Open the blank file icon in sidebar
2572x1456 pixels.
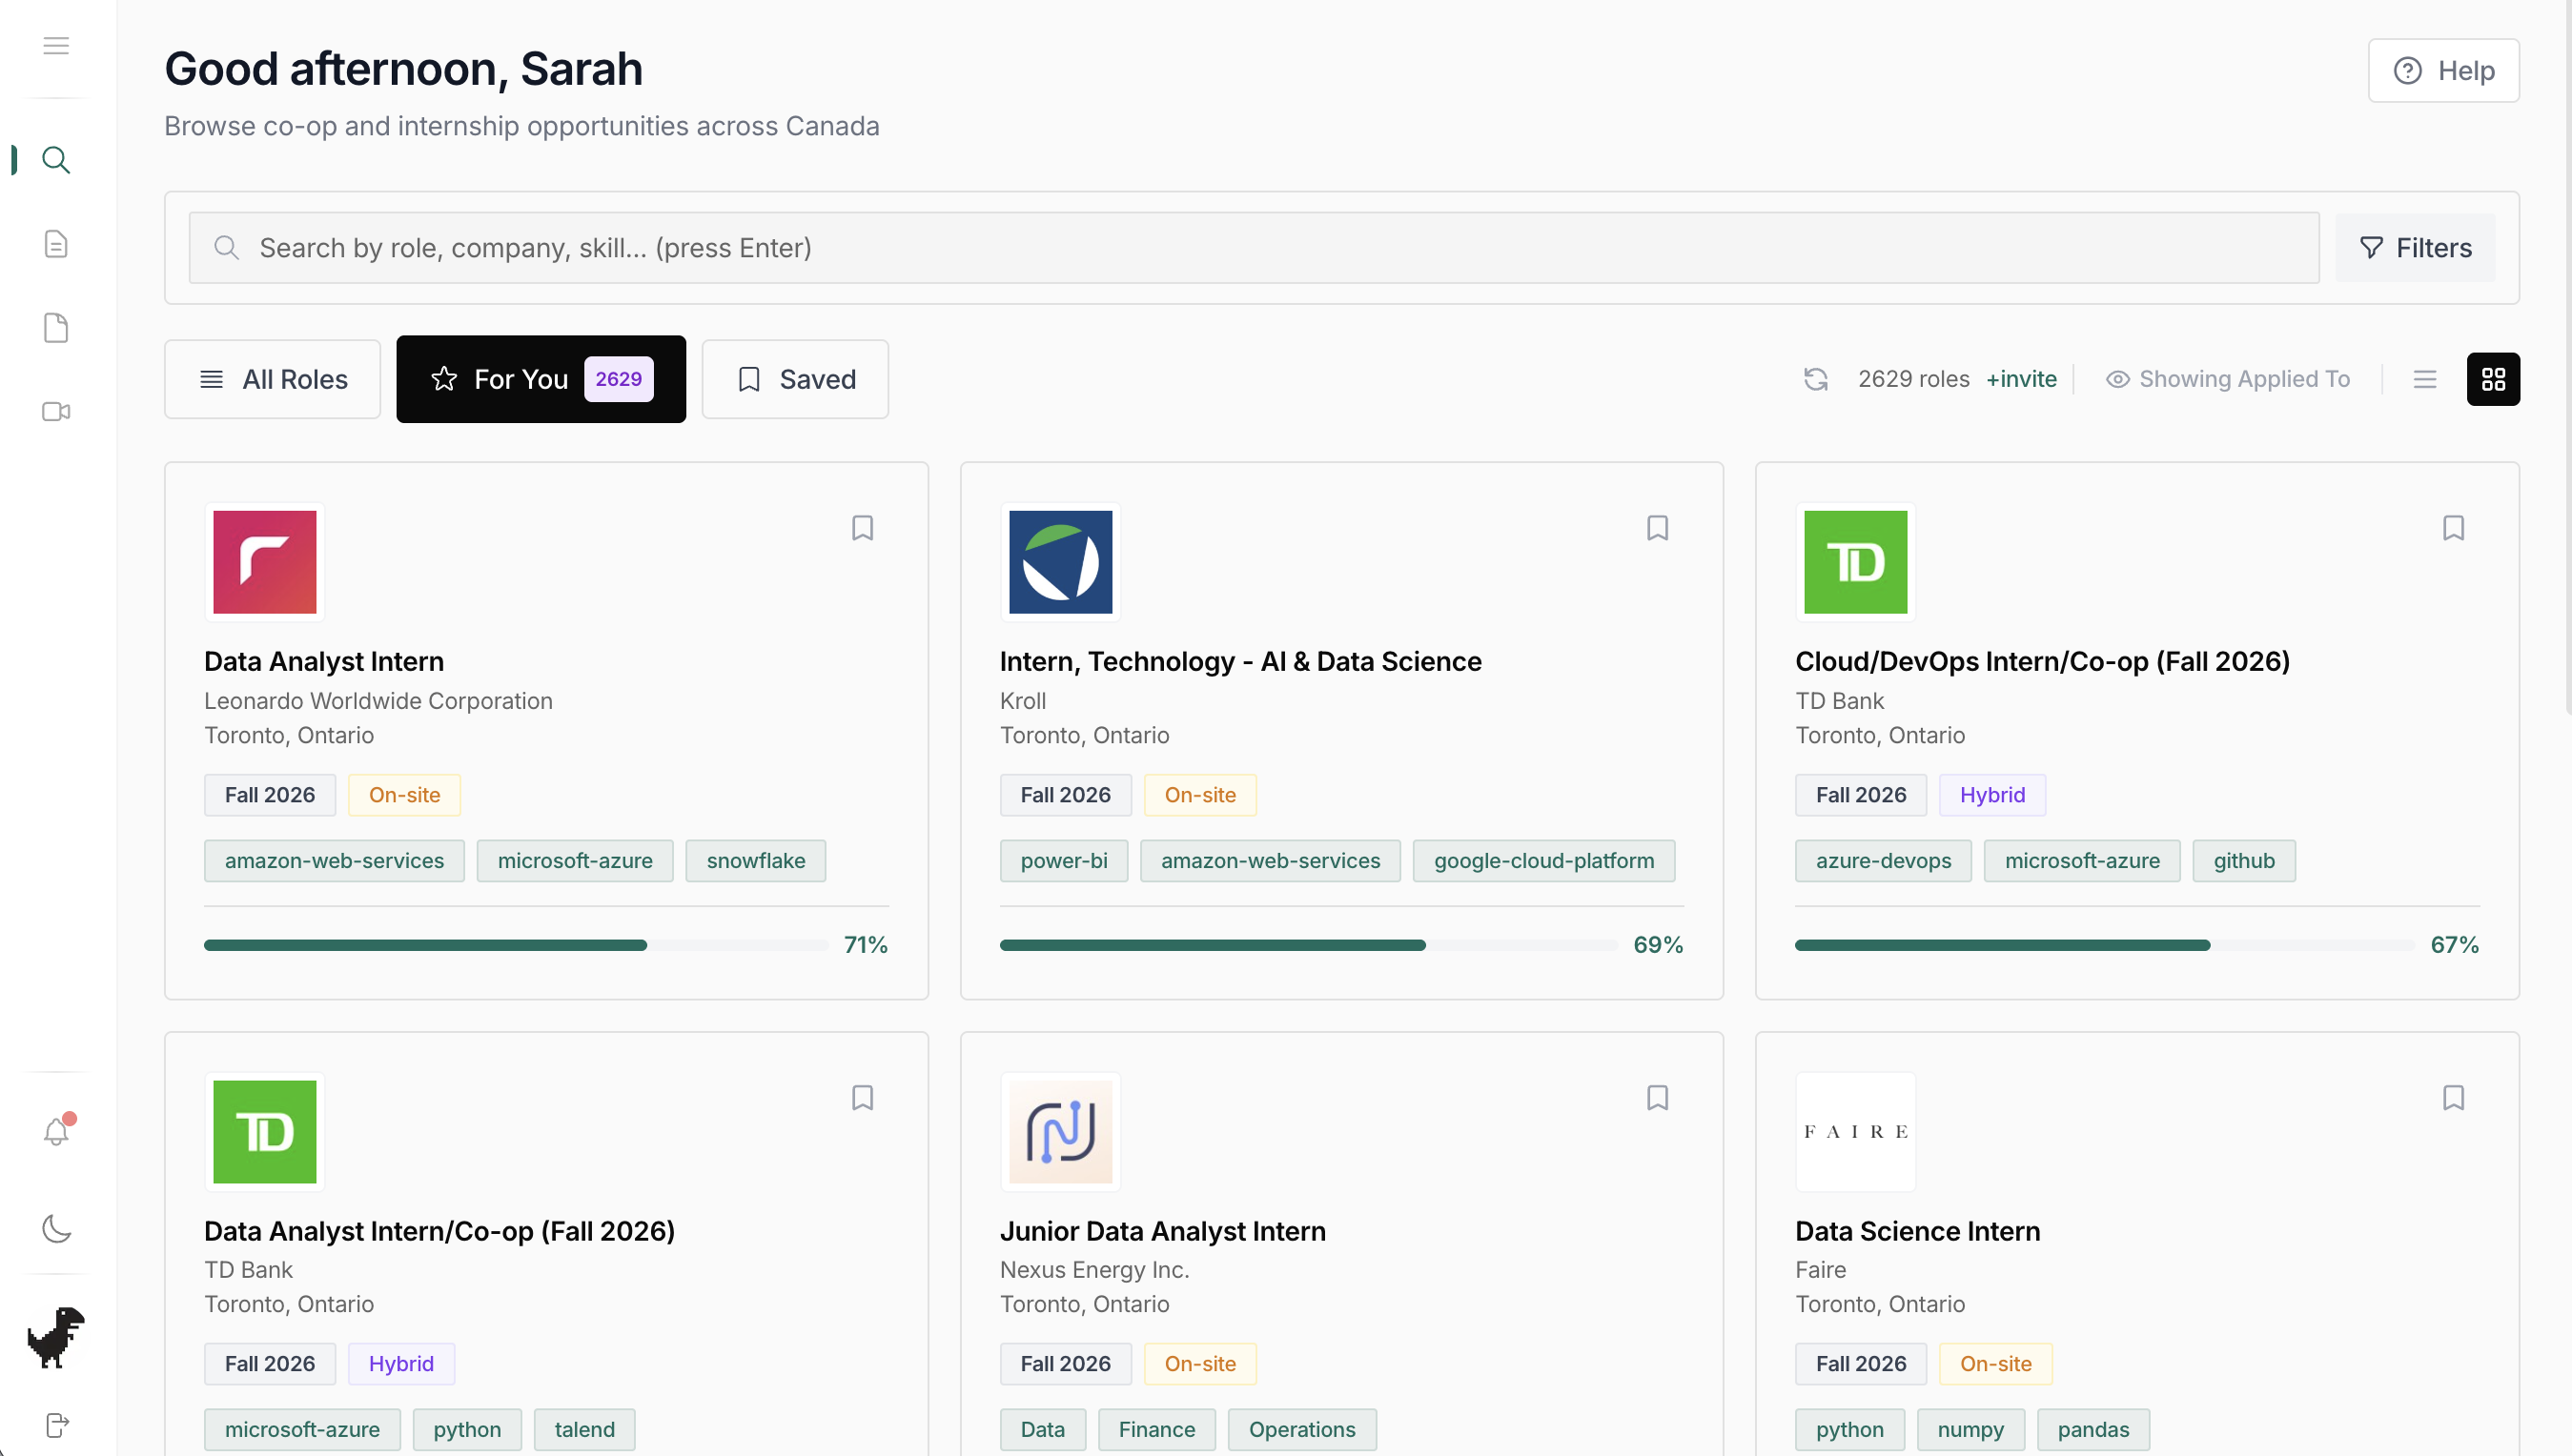click(x=56, y=328)
